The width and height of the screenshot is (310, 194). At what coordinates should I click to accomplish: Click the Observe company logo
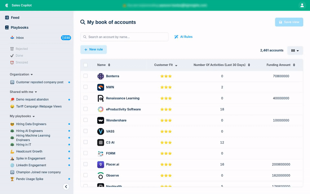pyautogui.click(x=101, y=175)
